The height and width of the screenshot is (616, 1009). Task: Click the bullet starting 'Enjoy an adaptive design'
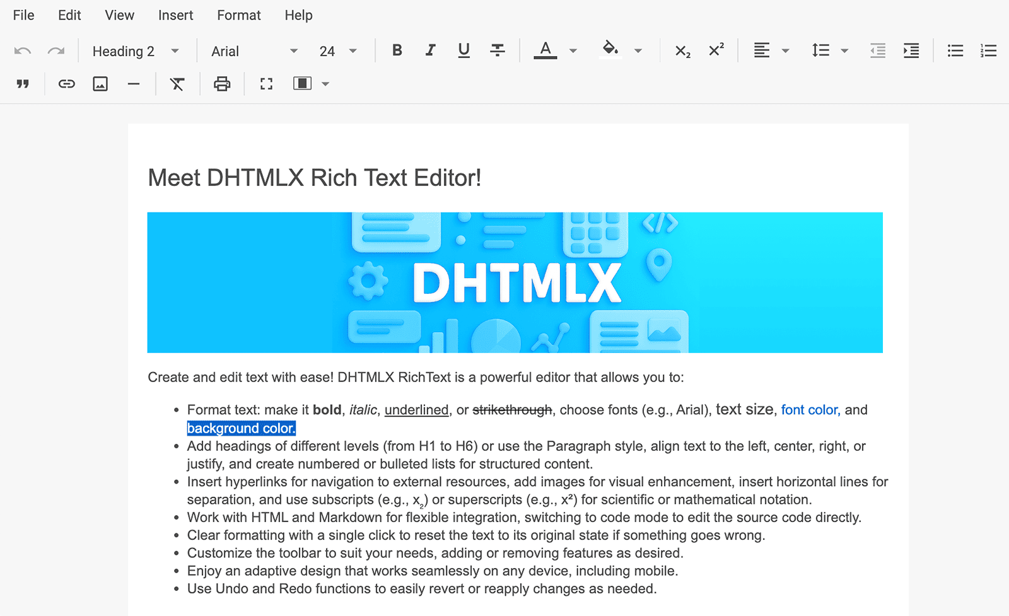click(433, 571)
